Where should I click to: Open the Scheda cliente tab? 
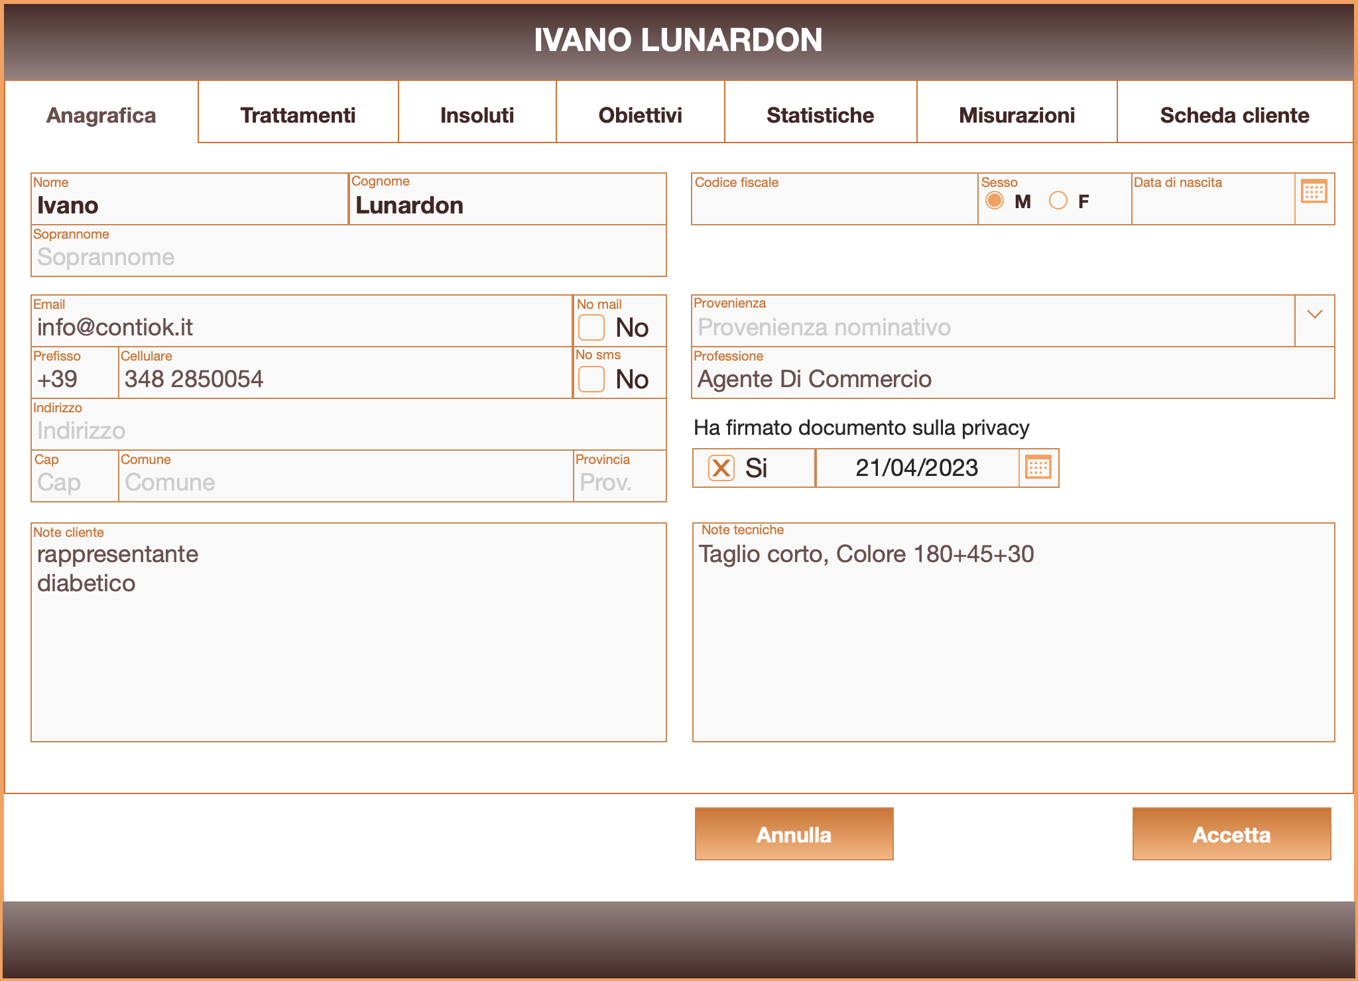click(x=1234, y=114)
